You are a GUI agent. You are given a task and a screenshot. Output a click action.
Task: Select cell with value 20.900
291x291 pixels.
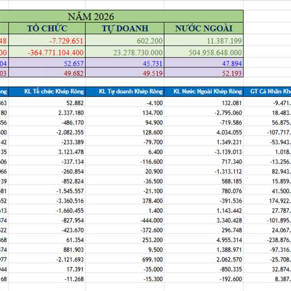pos(125,171)
